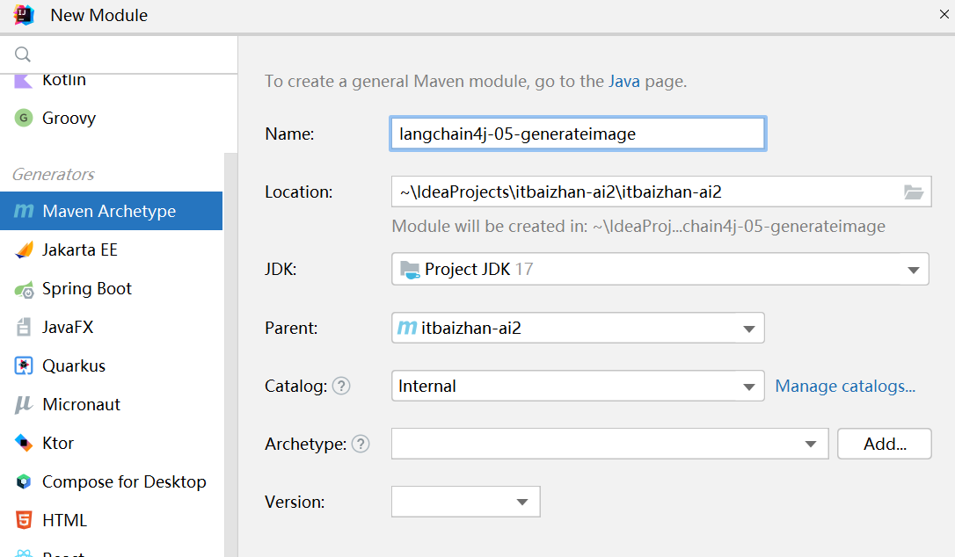Image resolution: width=955 pixels, height=557 pixels.
Task: Click the Name field with langchain4j-05-generateimage
Action: (x=578, y=134)
